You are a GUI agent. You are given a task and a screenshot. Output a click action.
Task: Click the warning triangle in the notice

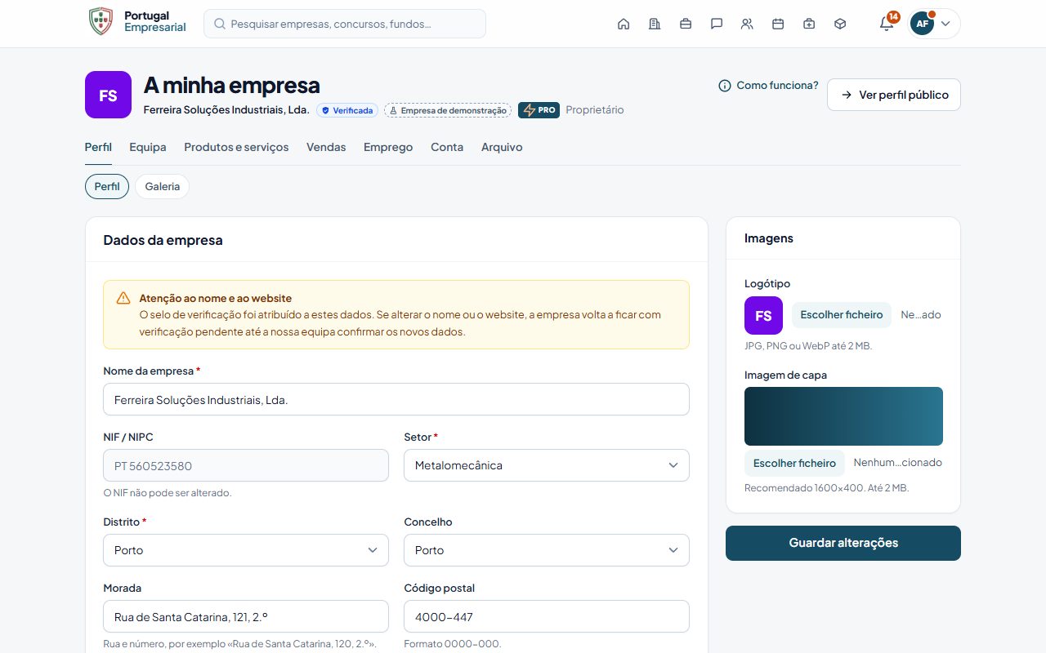123,298
